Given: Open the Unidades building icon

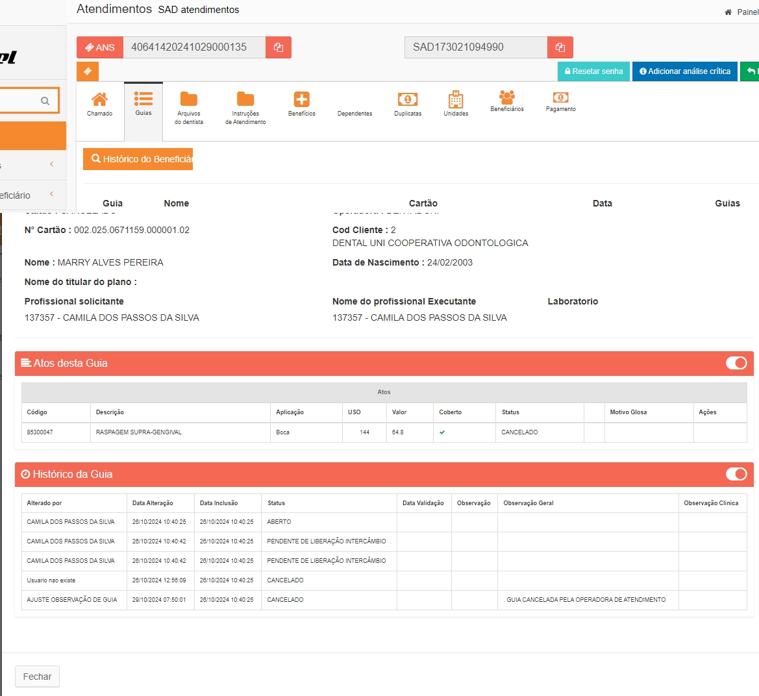Looking at the screenshot, I should tap(456, 104).
